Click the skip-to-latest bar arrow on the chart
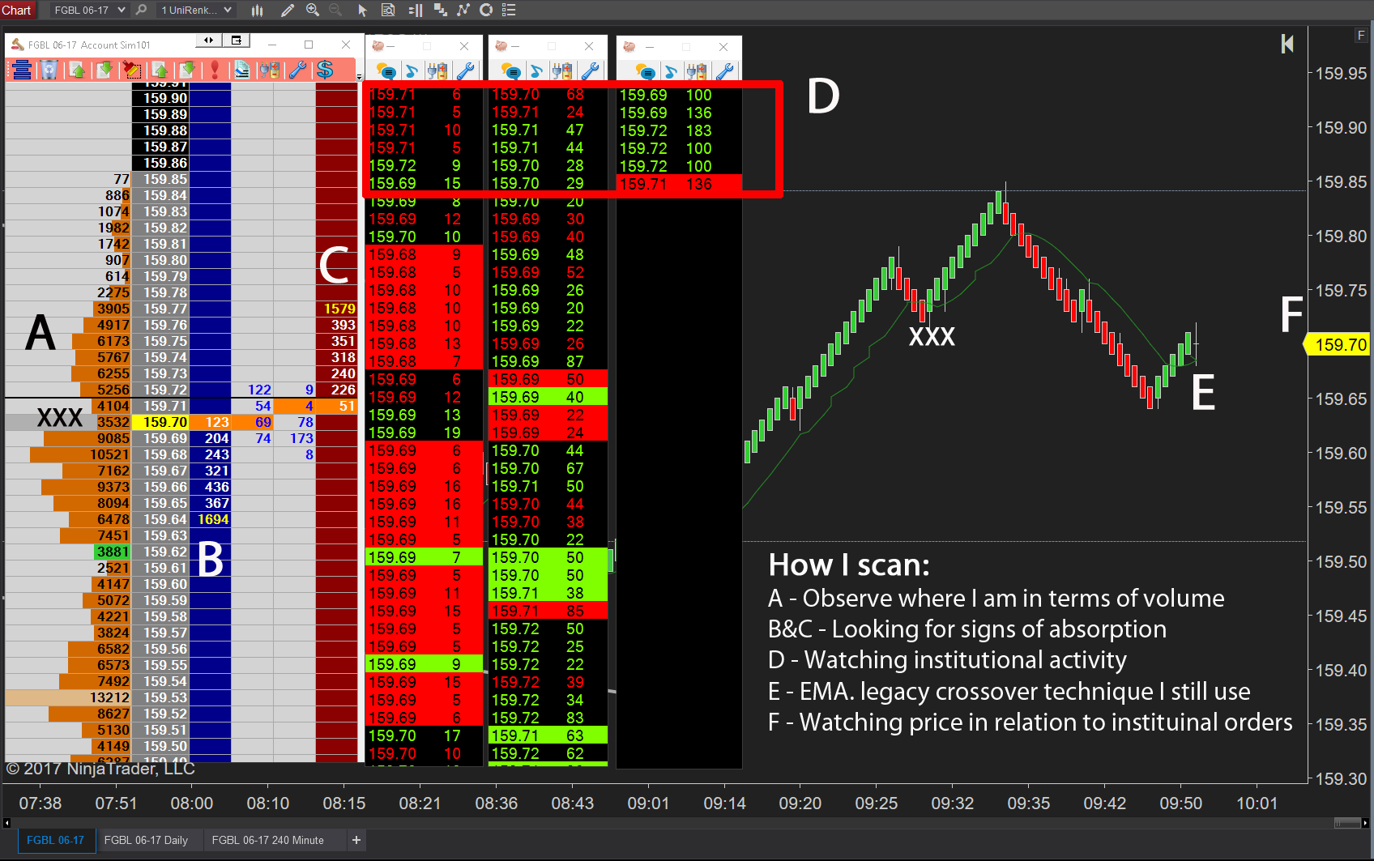Image resolution: width=1374 pixels, height=861 pixels. pos(1287,44)
